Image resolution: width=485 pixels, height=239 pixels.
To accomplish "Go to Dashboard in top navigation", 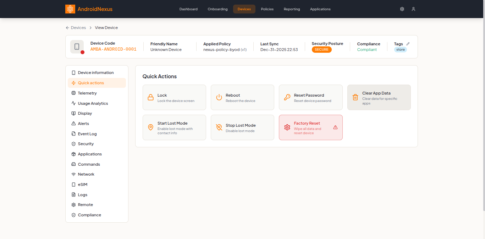I will pyautogui.click(x=188, y=9).
